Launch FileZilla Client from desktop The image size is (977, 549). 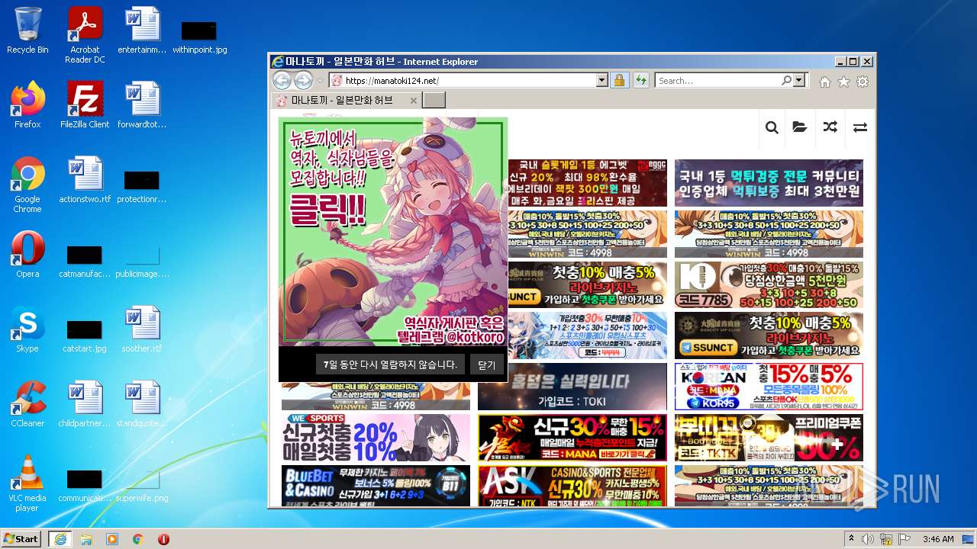pos(85,105)
